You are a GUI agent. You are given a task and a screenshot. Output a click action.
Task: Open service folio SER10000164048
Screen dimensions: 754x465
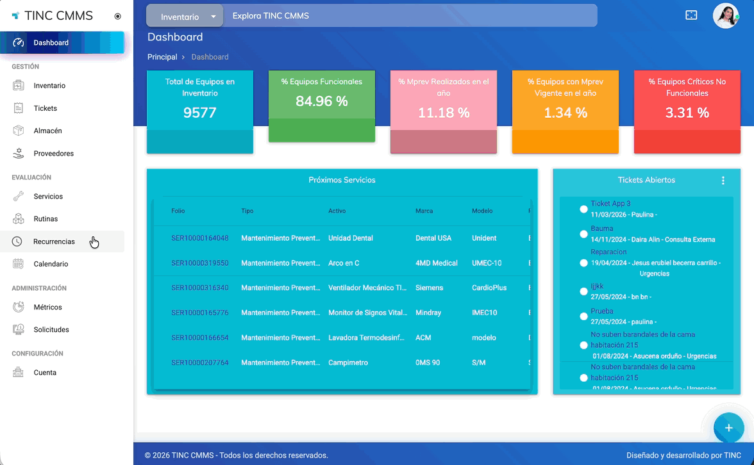click(199, 238)
